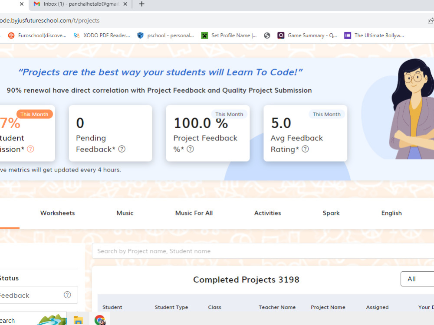Open help icon beside Pending Feedback
434x325 pixels.
(122, 149)
